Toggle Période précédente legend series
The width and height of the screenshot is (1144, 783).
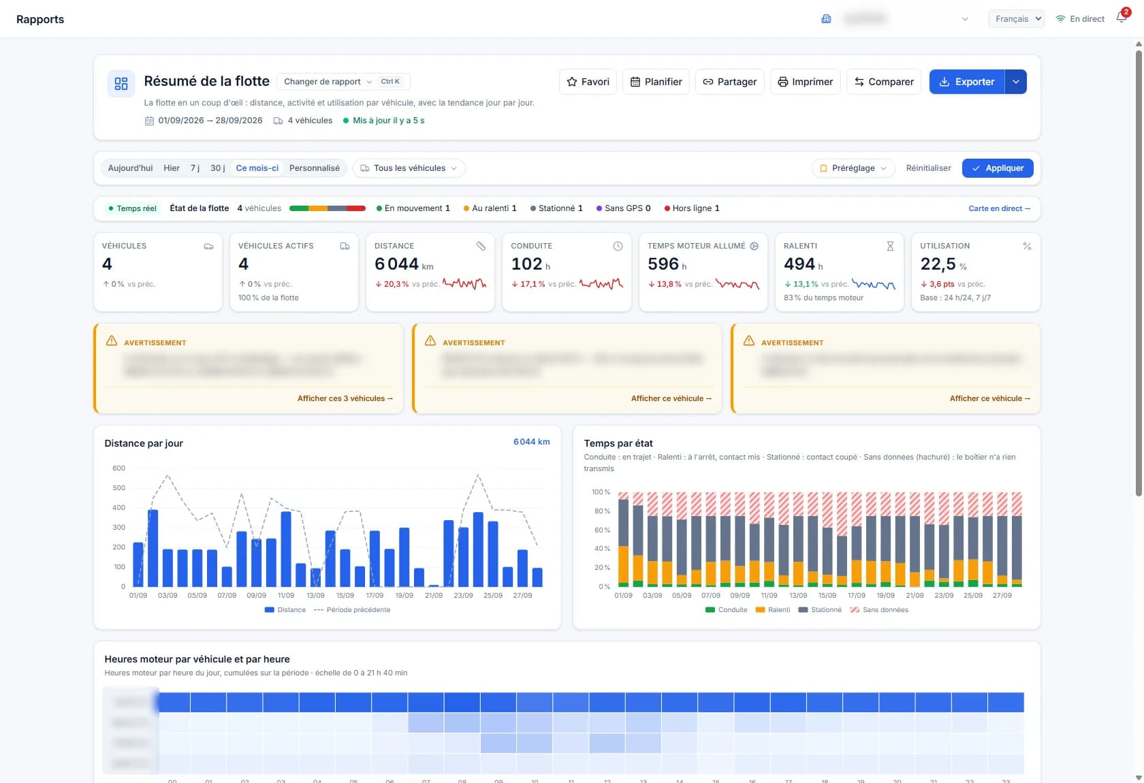coord(352,610)
